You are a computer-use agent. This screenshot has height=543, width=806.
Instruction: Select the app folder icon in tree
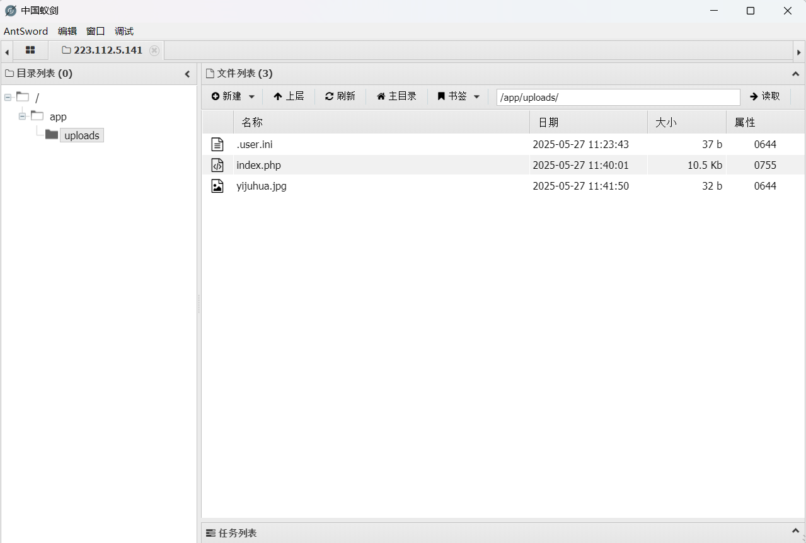[x=37, y=115]
